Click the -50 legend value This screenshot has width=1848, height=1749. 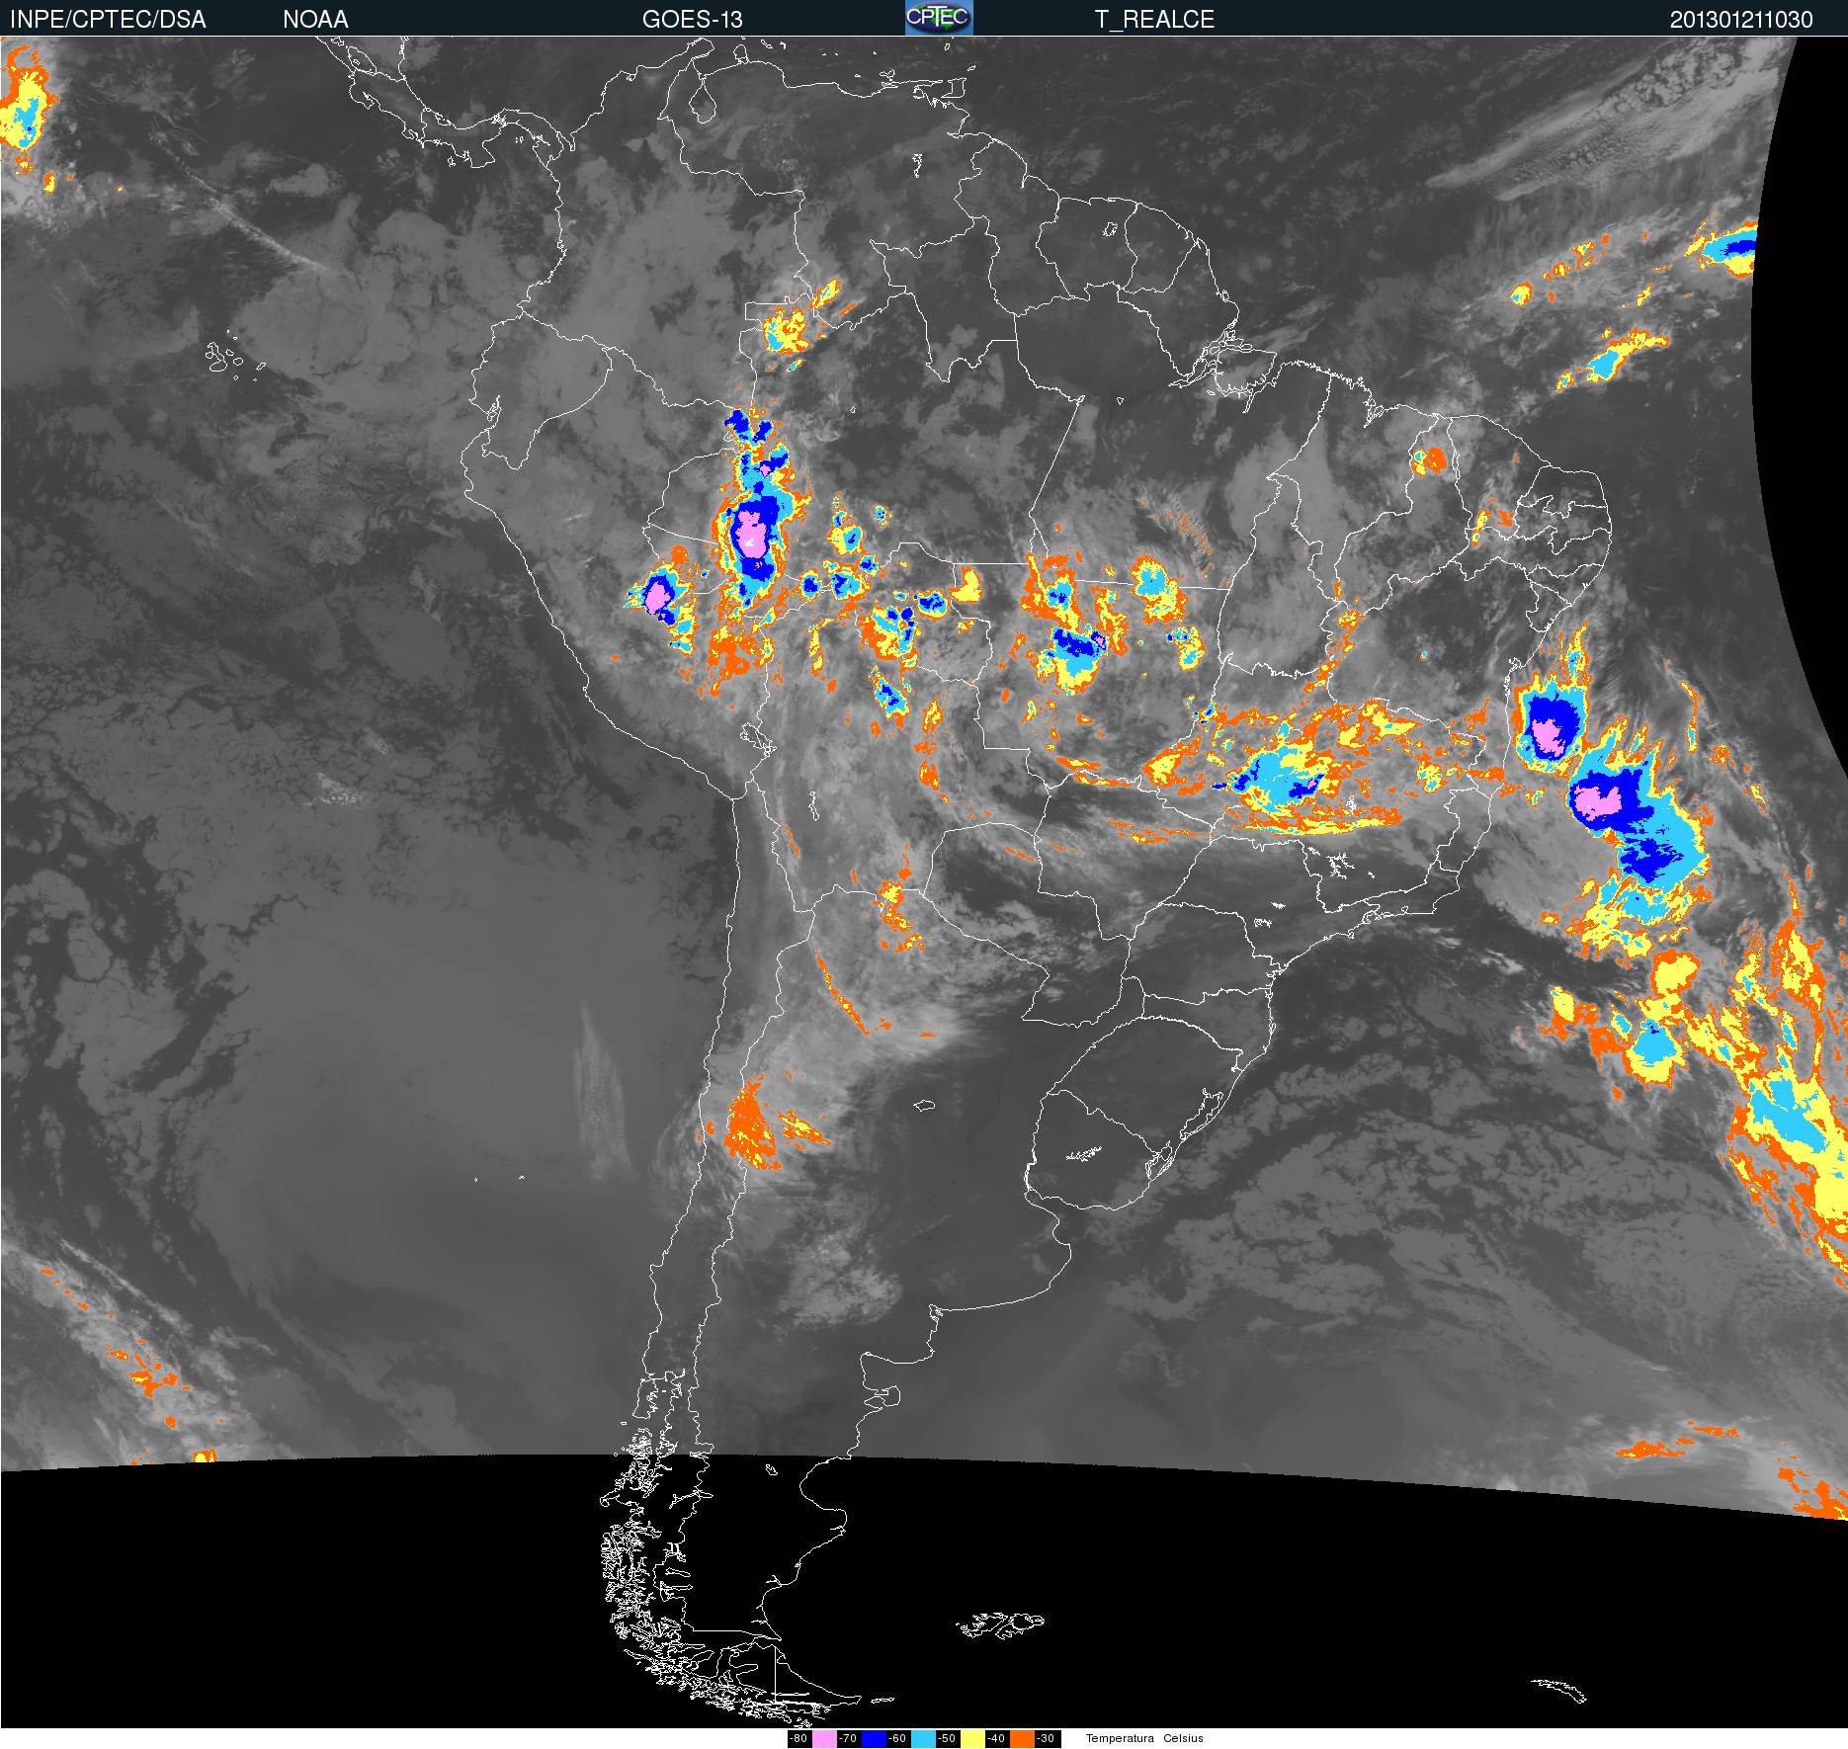pos(948,1739)
